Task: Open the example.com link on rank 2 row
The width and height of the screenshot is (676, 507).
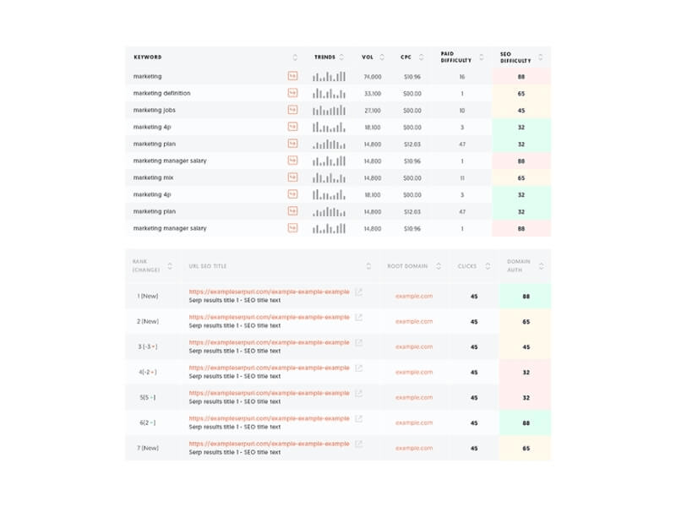Action: [x=413, y=321]
